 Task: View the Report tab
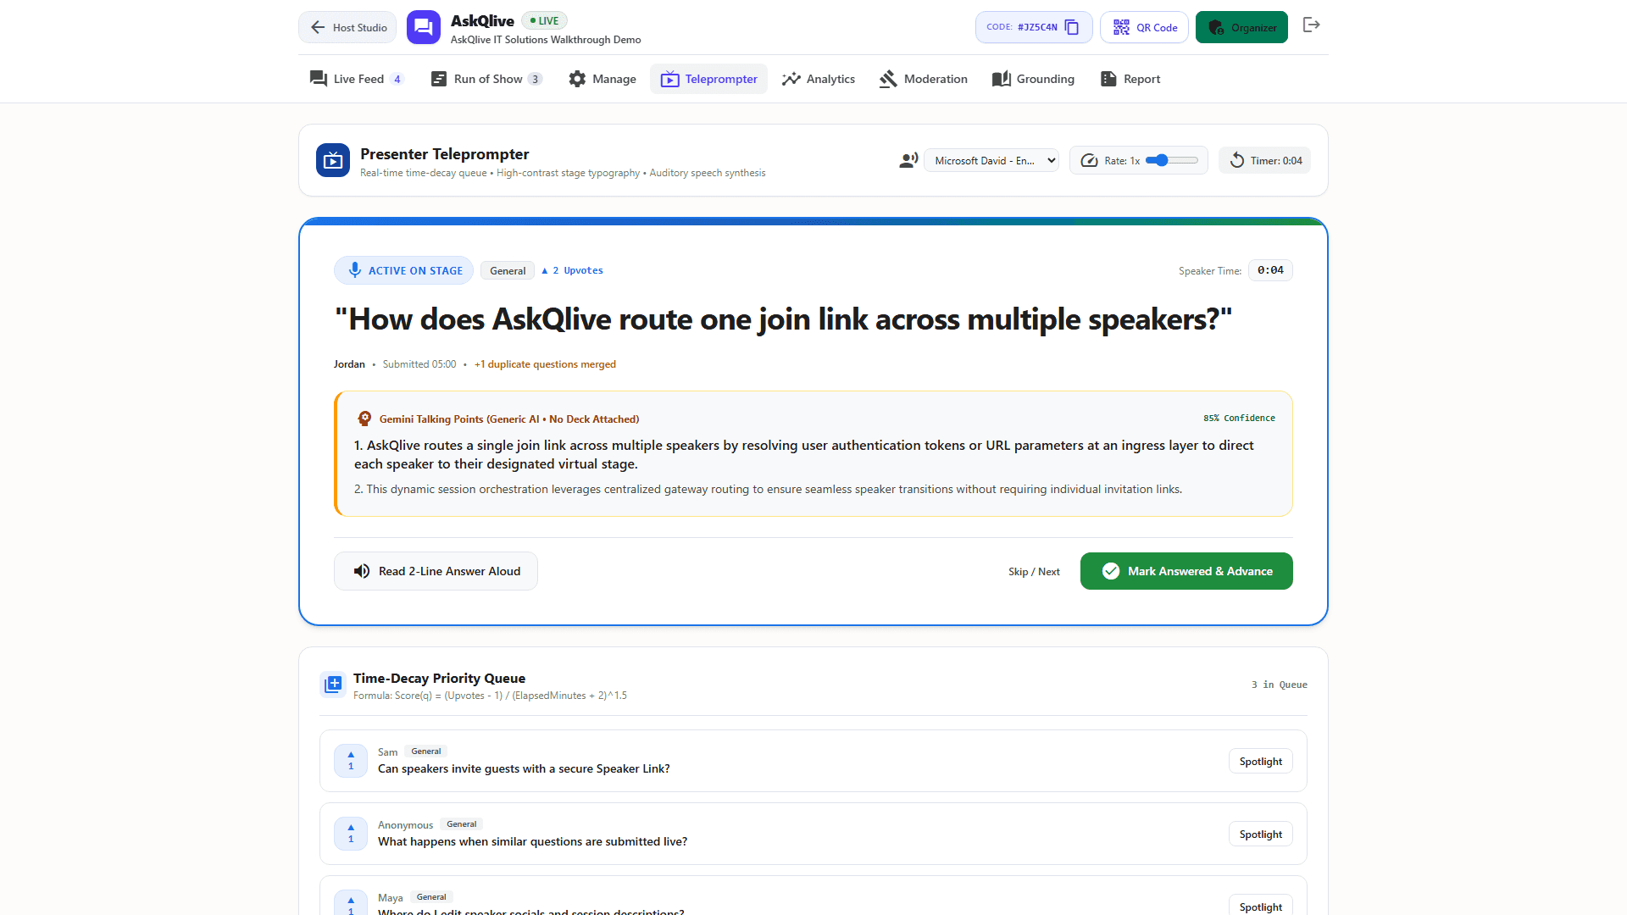(x=1130, y=79)
